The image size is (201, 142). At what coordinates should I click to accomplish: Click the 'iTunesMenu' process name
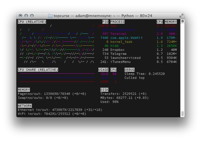tap(121, 62)
